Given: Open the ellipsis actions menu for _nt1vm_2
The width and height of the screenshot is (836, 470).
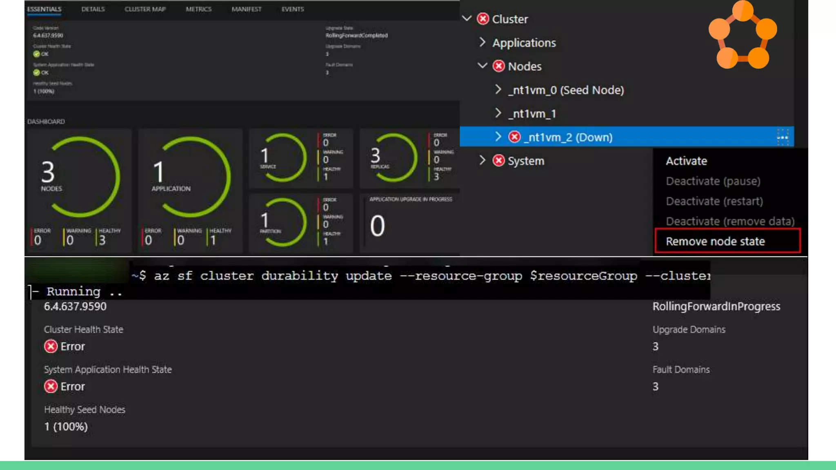Looking at the screenshot, I should pyautogui.click(x=782, y=137).
